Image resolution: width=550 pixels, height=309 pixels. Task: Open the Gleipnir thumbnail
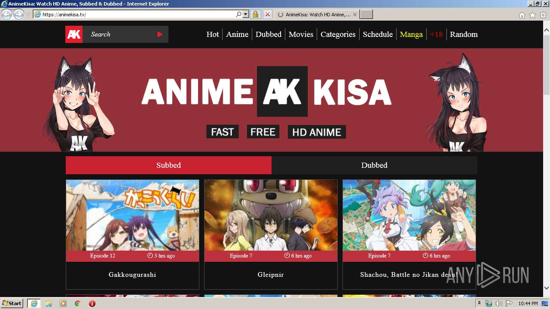(271, 215)
